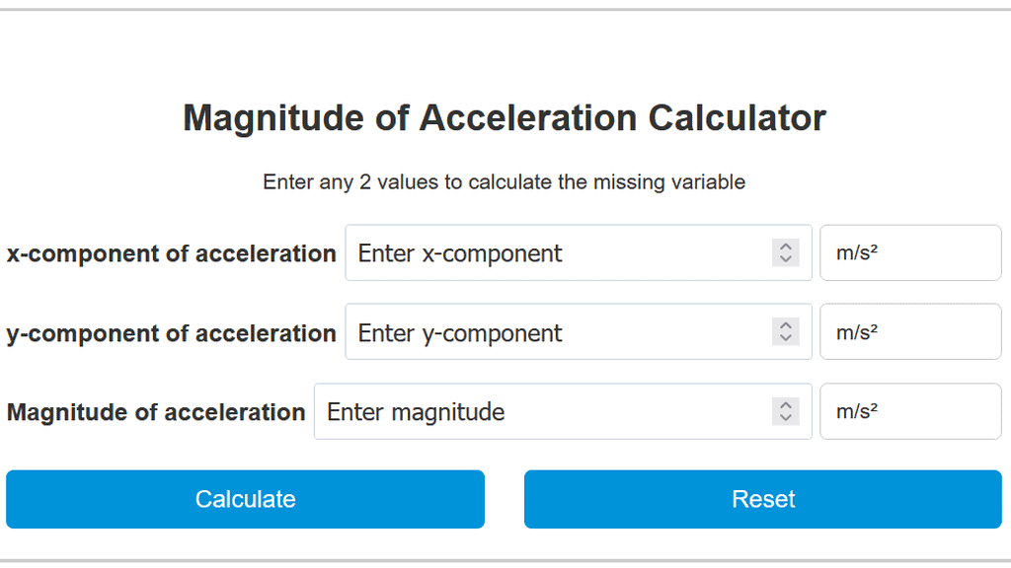Screen dimensions: 1011x568
Task: Click the x-component decrement arrow
Action: point(786,259)
